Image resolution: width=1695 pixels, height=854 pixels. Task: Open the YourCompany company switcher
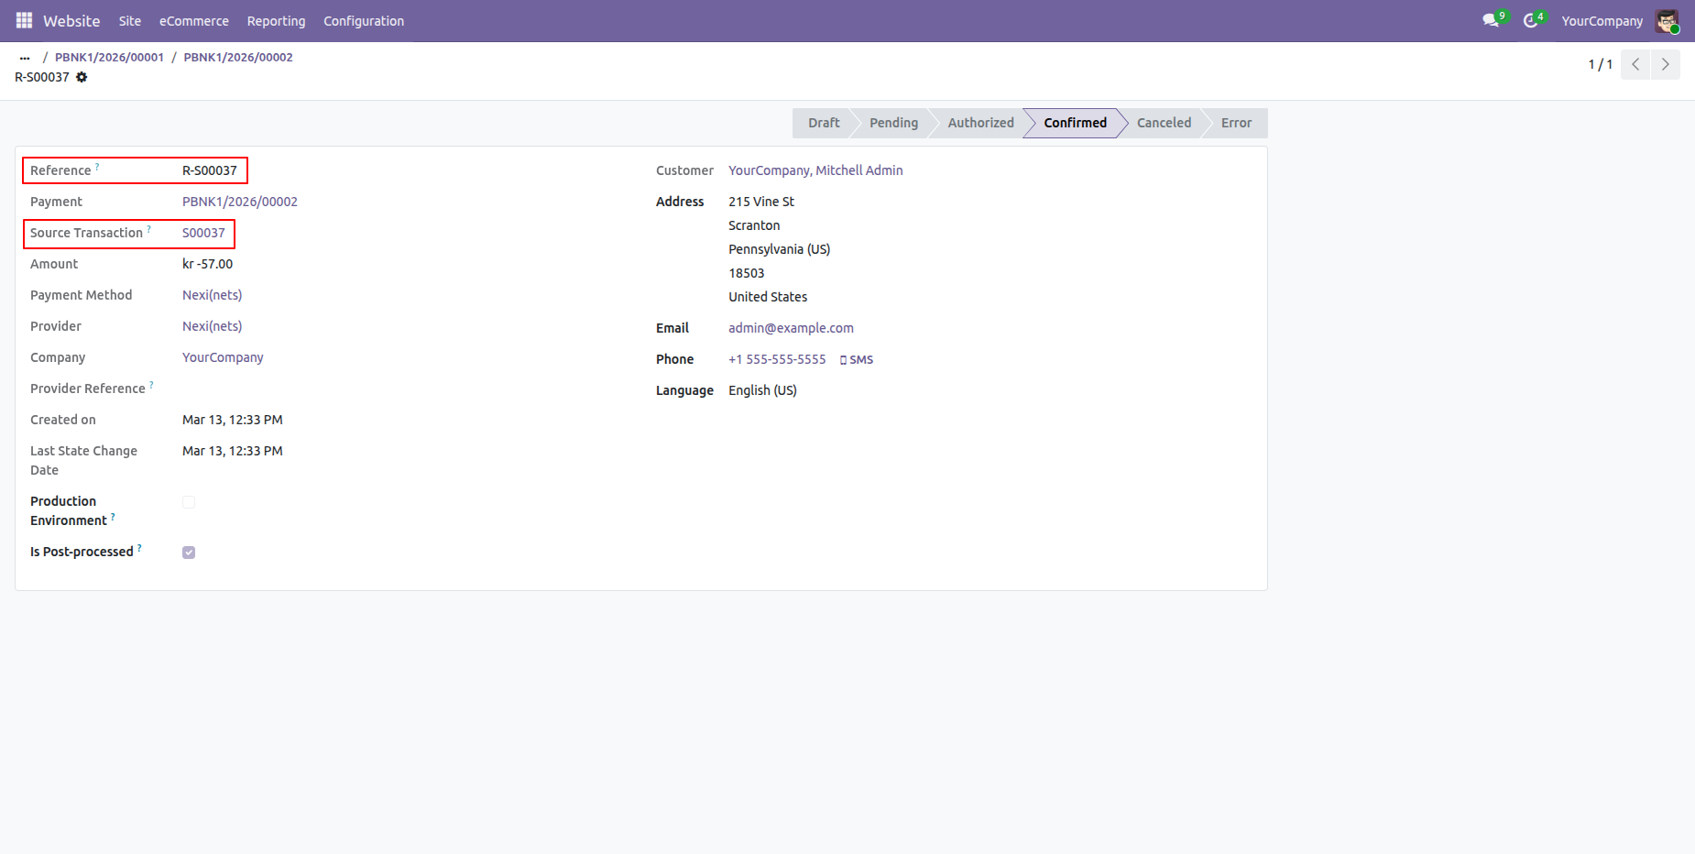pos(1602,20)
